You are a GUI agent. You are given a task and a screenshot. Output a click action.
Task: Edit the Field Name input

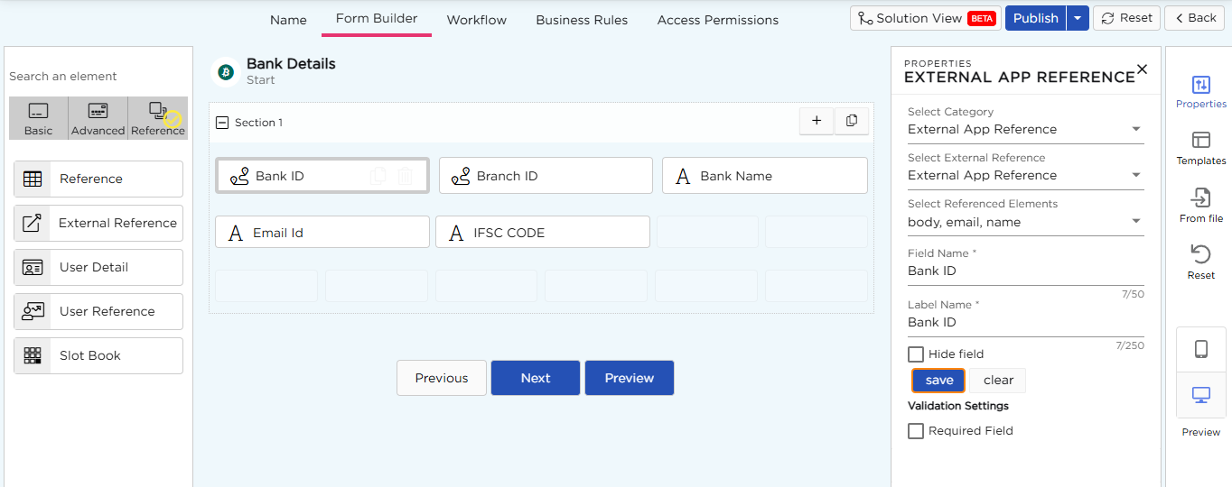click(x=1025, y=271)
